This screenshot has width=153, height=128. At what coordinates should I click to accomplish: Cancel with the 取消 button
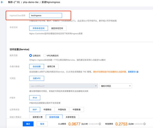click(x=42, y=124)
